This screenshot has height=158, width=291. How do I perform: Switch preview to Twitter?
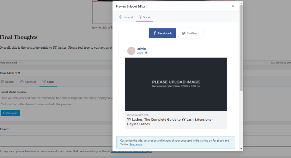(x=189, y=33)
